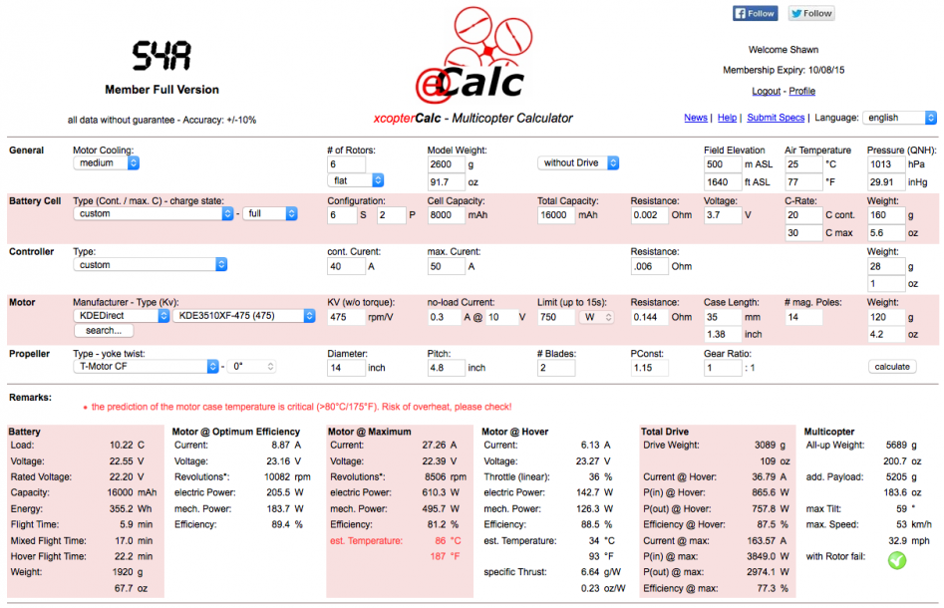
Task: Open the News link
Action: tap(696, 118)
